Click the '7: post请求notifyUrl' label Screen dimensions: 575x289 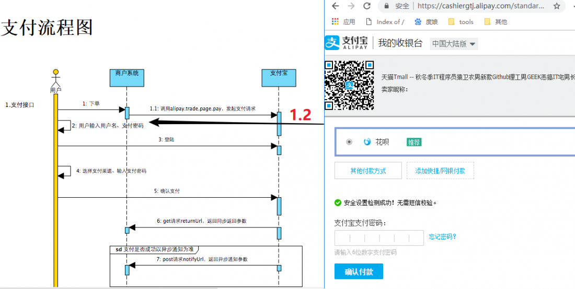coord(202,259)
